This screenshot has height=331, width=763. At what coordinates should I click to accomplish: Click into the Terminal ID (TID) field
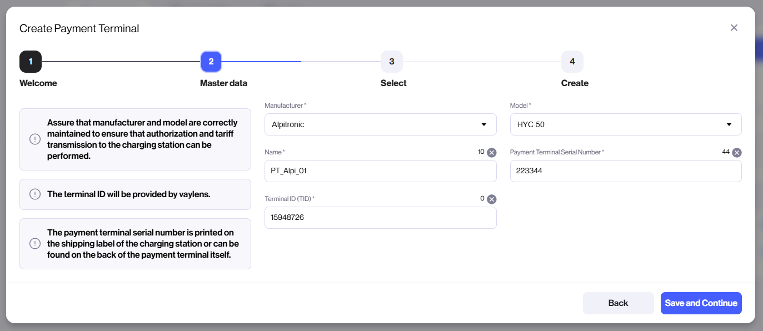coord(380,218)
